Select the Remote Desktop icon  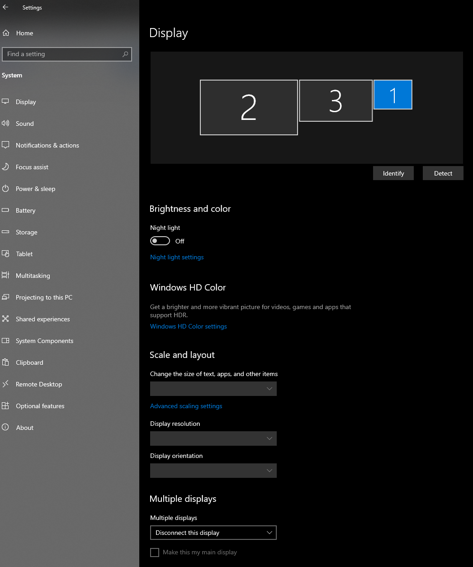[x=5, y=384]
